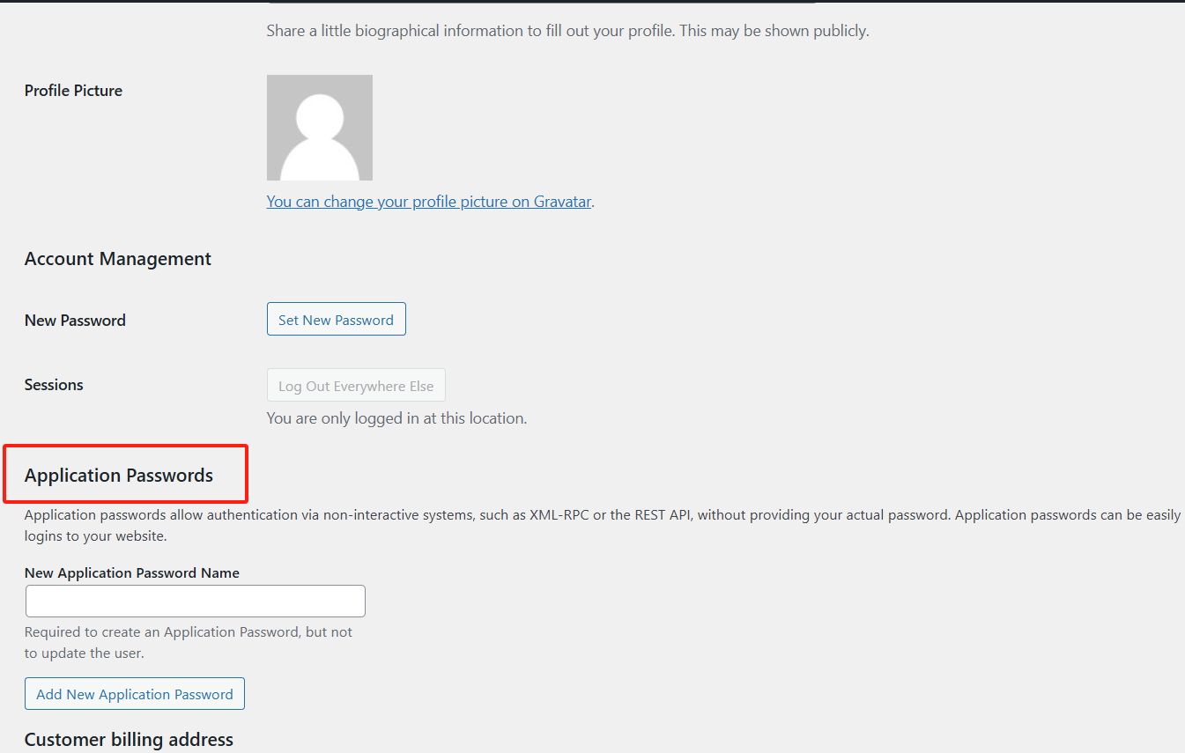Click the Set New Password button
Image resolution: width=1185 pixels, height=753 pixels.
click(x=336, y=320)
